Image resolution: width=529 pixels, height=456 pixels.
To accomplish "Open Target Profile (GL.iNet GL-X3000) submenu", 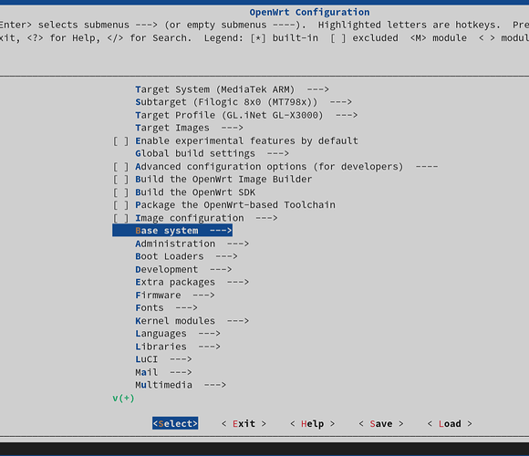I will (x=246, y=115).
